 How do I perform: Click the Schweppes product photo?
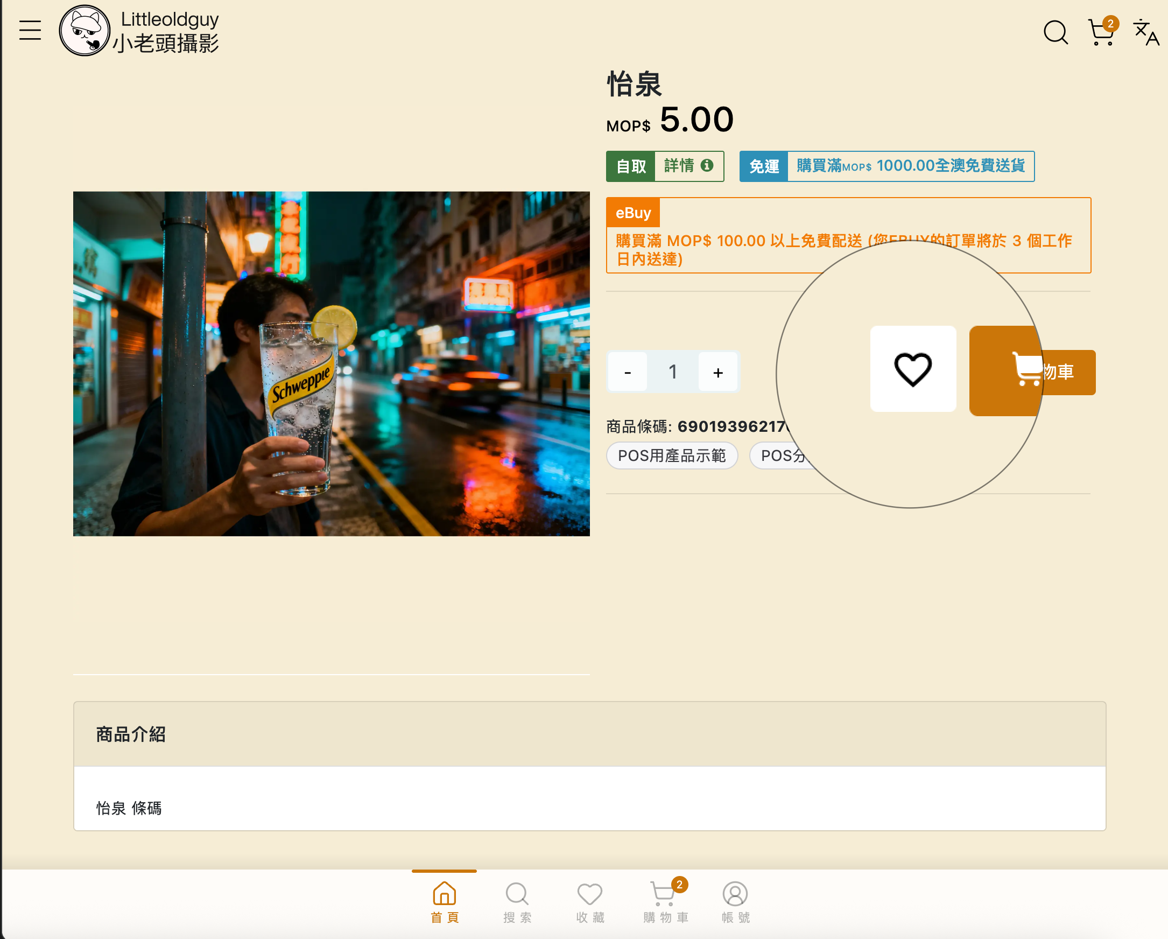pyautogui.click(x=331, y=363)
